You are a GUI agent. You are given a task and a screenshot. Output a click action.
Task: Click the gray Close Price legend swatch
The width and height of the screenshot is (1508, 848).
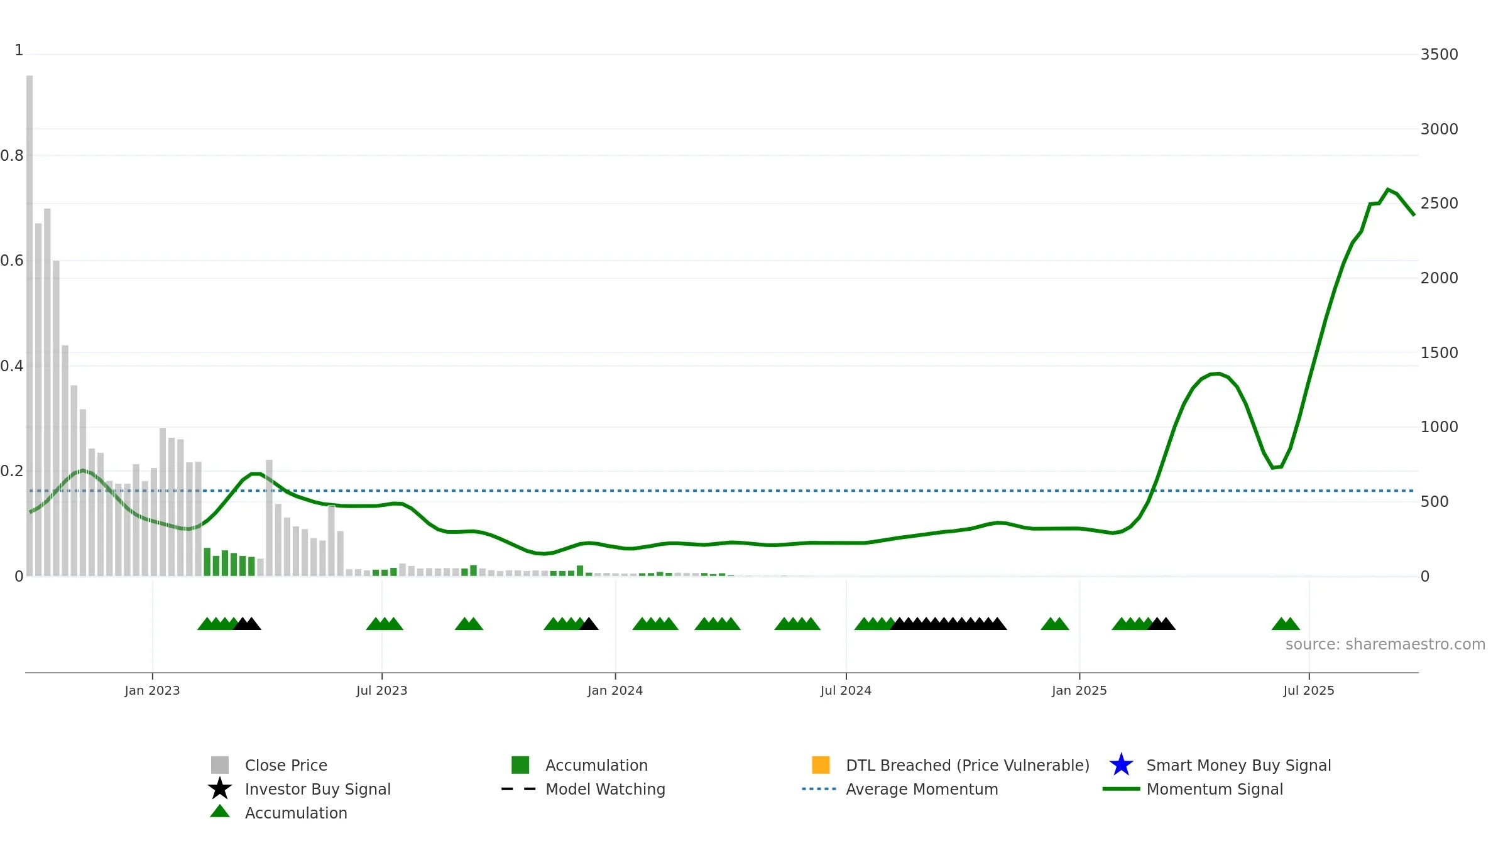220,764
